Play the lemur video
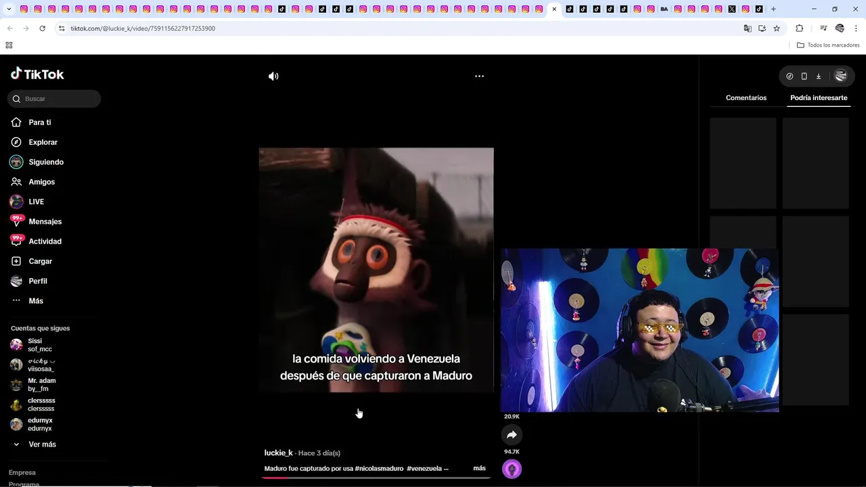Image resolution: width=866 pixels, height=487 pixels. pos(376,270)
